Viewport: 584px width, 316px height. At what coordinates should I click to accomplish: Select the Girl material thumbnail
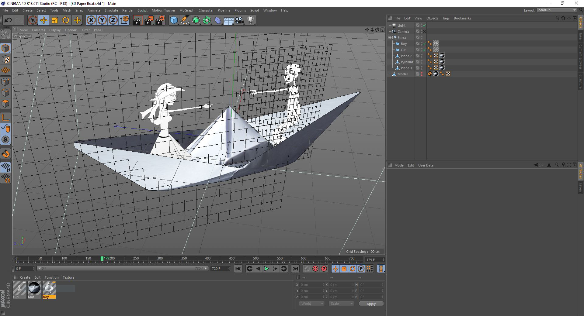[x=19, y=290]
